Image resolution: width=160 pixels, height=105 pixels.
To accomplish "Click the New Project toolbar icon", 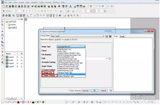I will pos(3,6).
